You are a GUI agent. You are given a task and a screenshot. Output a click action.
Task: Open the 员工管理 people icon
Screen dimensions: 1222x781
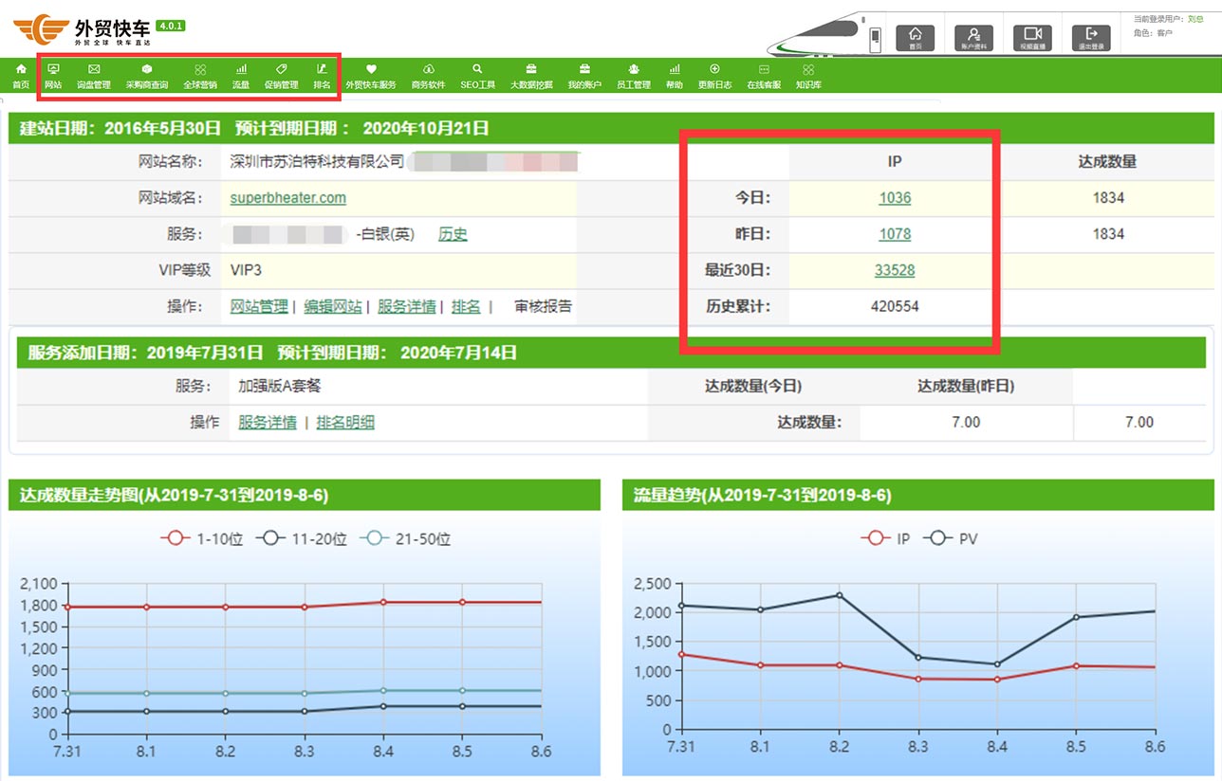click(633, 76)
